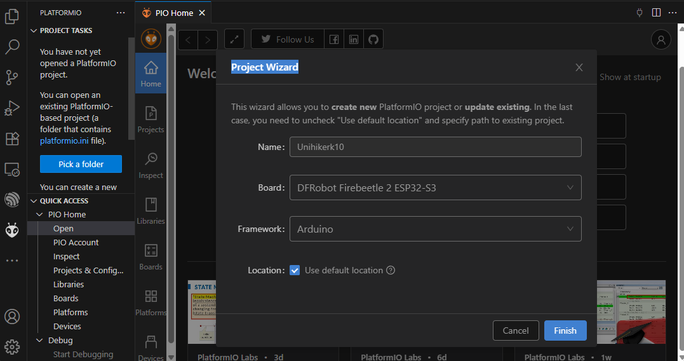684x361 pixels.
Task: Click Cancel in Project Wizard
Action: [x=516, y=330]
